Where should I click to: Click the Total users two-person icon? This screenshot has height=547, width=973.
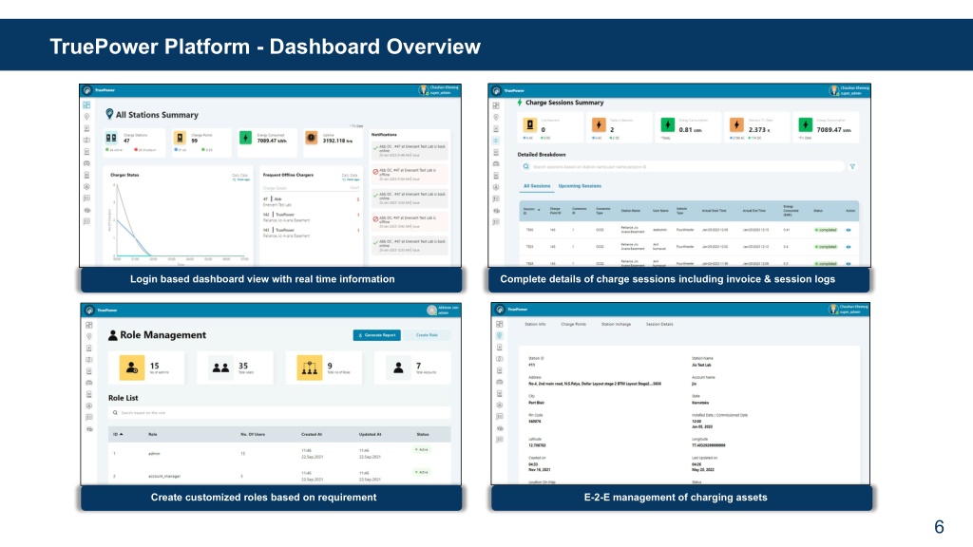[x=220, y=368]
